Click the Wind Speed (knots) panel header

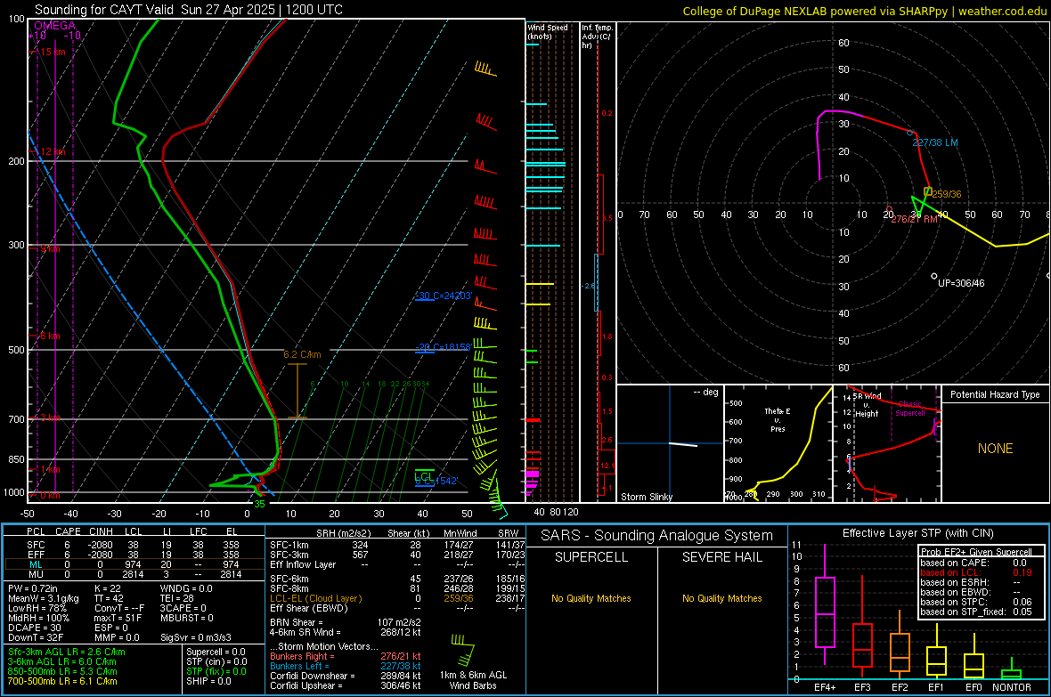click(548, 31)
